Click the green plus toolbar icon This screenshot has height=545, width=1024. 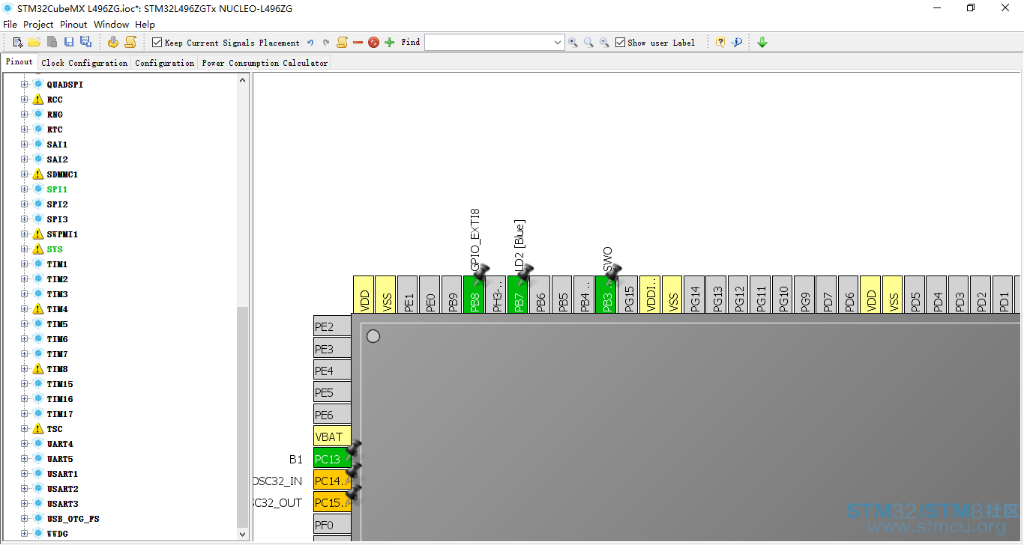(x=389, y=43)
